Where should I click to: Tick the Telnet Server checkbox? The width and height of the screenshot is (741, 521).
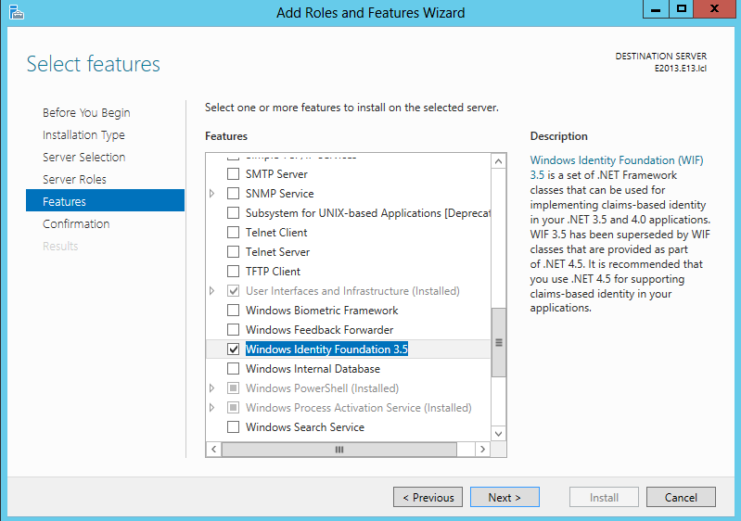point(233,252)
